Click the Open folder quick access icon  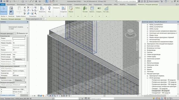[x=4, y=1]
